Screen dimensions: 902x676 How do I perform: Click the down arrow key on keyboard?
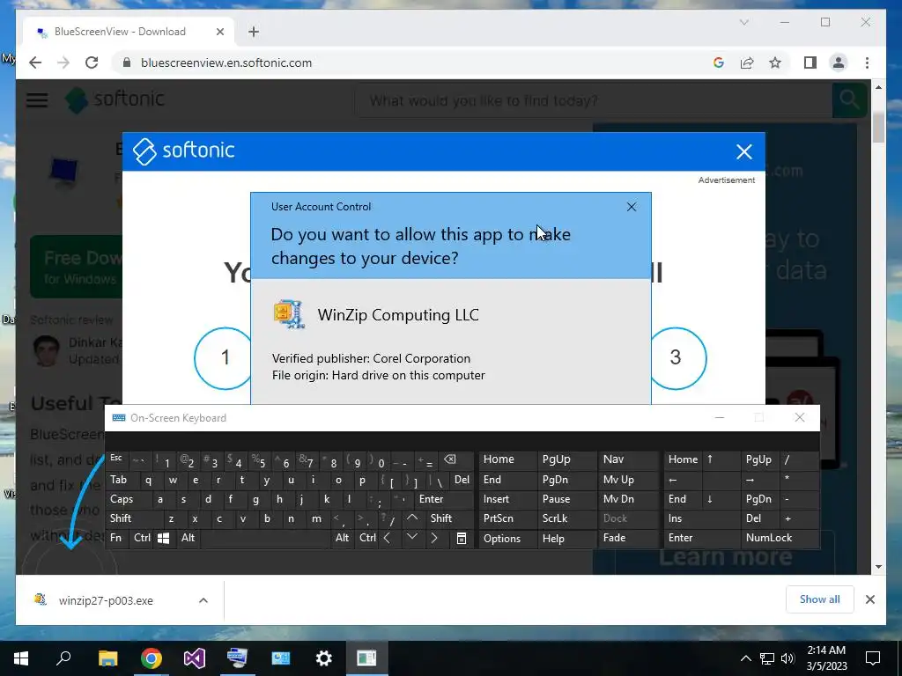click(x=412, y=538)
